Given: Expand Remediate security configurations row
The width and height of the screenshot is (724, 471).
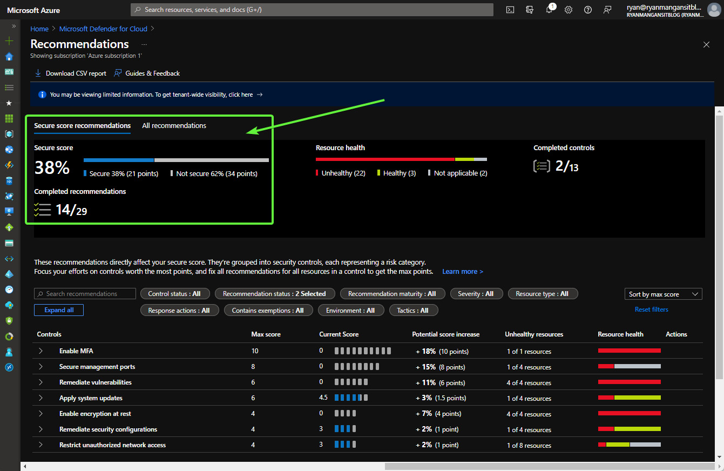Looking at the screenshot, I should tap(40, 429).
